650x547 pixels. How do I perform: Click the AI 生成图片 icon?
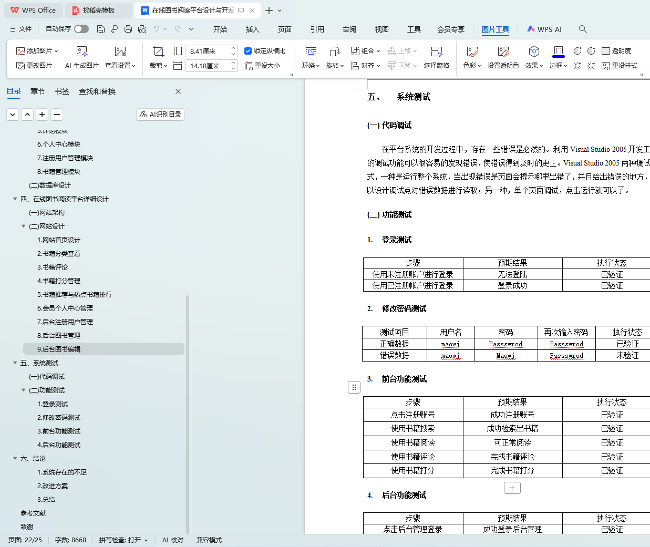81,51
